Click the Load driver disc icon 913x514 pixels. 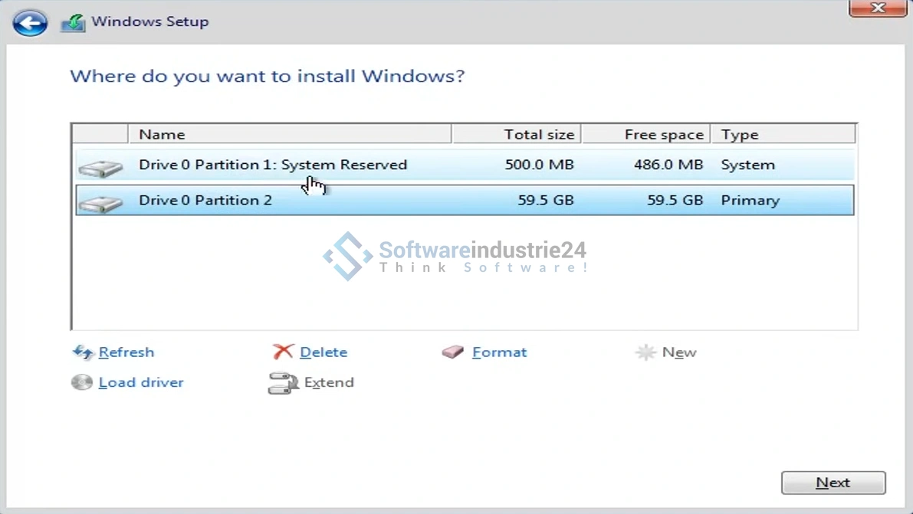pos(82,382)
